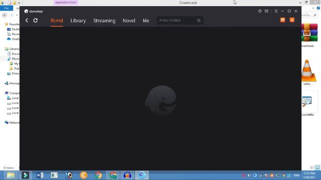This screenshot has height=180, width=321.
Task: Open Filmora icon on taskbar
Action: [x=26, y=175]
